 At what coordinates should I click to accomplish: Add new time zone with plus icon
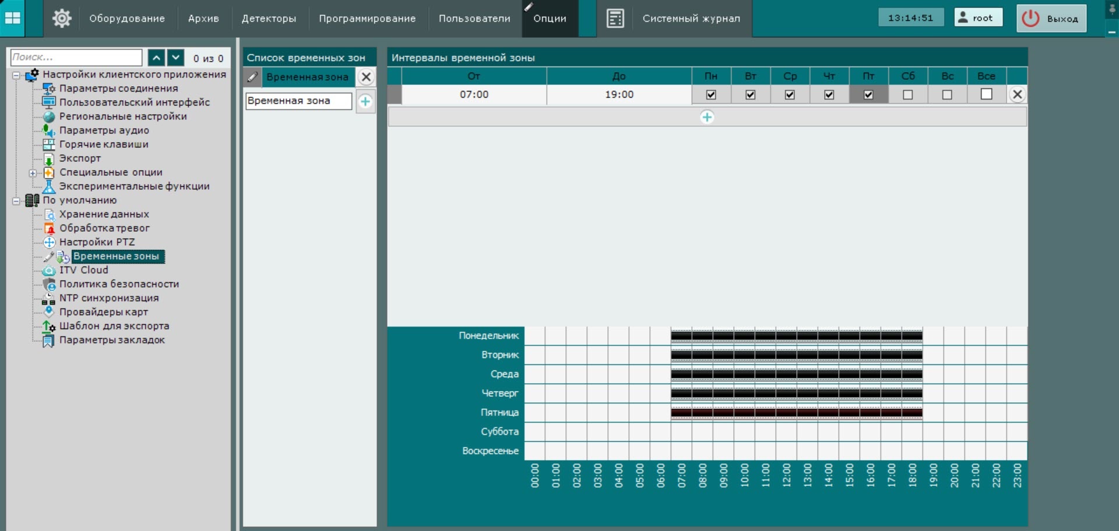[365, 101]
